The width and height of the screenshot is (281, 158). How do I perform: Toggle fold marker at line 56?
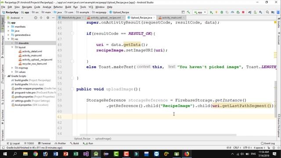click(x=72, y=89)
